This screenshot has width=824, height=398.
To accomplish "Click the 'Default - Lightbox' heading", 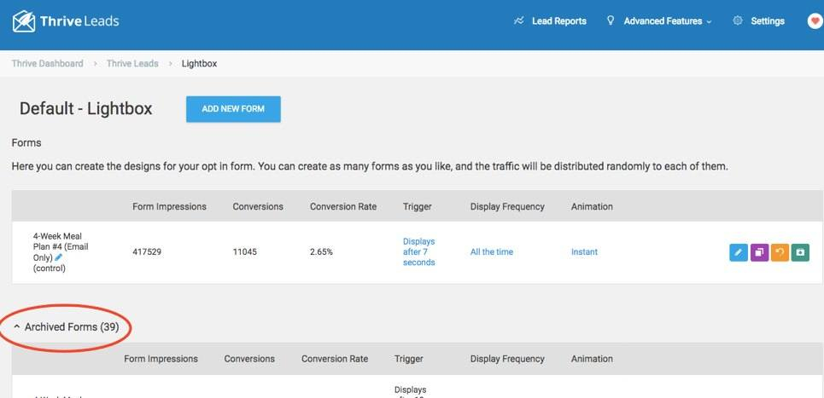I will tap(85, 108).
